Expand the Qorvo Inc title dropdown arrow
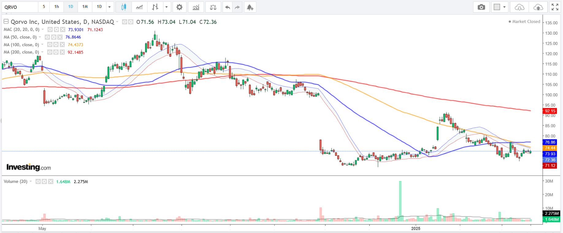Viewport: 563px width, 233px height. coord(117,22)
